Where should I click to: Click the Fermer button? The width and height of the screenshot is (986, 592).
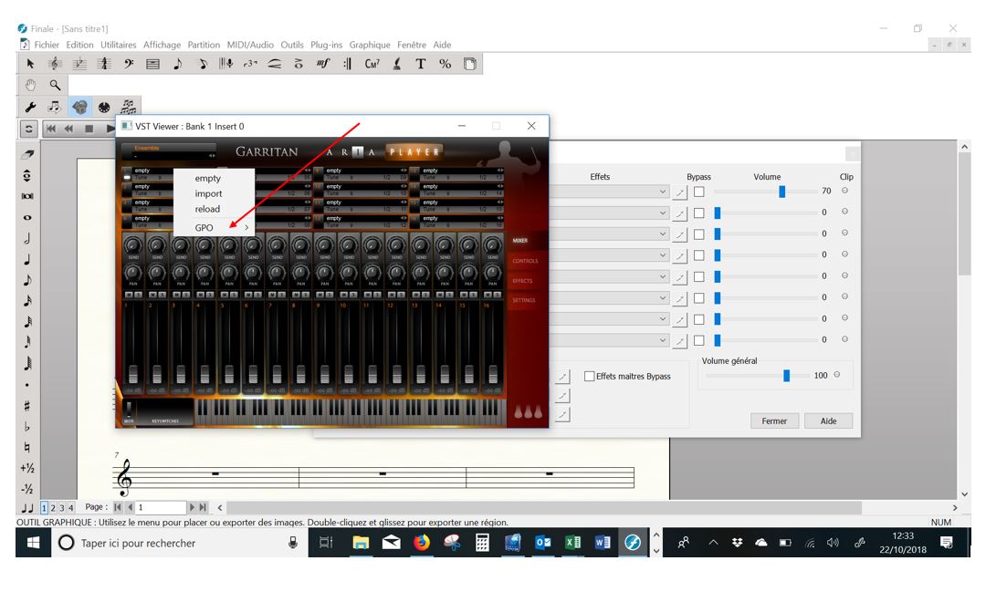click(x=774, y=421)
